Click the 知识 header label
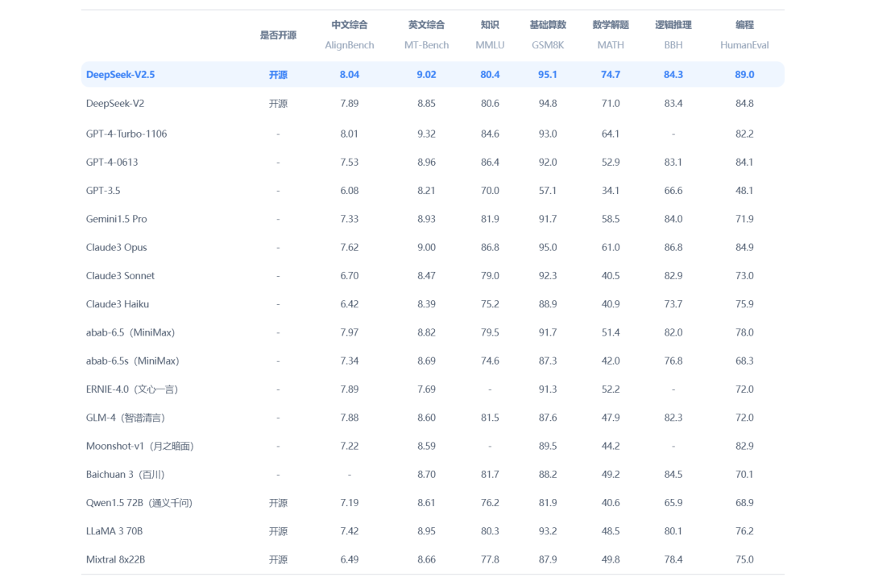Screen dimensions: 870x581 coord(490,24)
